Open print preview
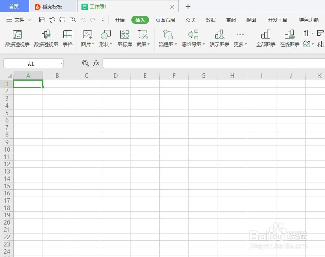The width and height of the screenshot is (325, 257). pos(73,19)
